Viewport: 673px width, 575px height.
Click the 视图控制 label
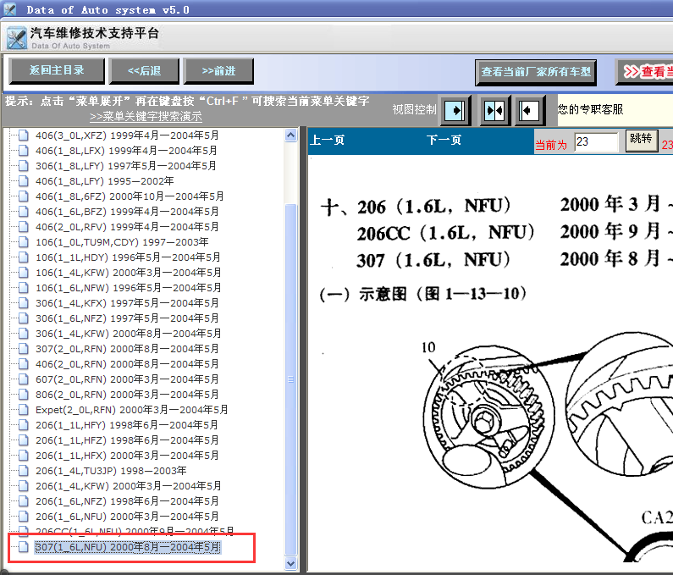tap(414, 109)
